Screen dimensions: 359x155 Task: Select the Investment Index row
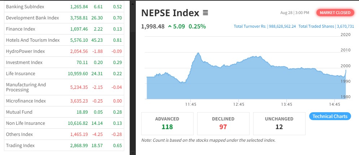[24, 63]
